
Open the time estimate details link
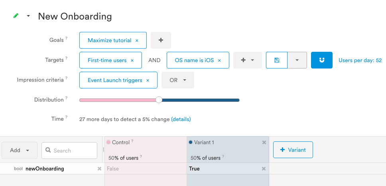181,119
